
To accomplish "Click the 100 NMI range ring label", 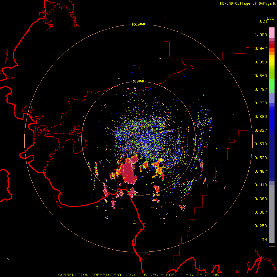I will tap(138, 24).
